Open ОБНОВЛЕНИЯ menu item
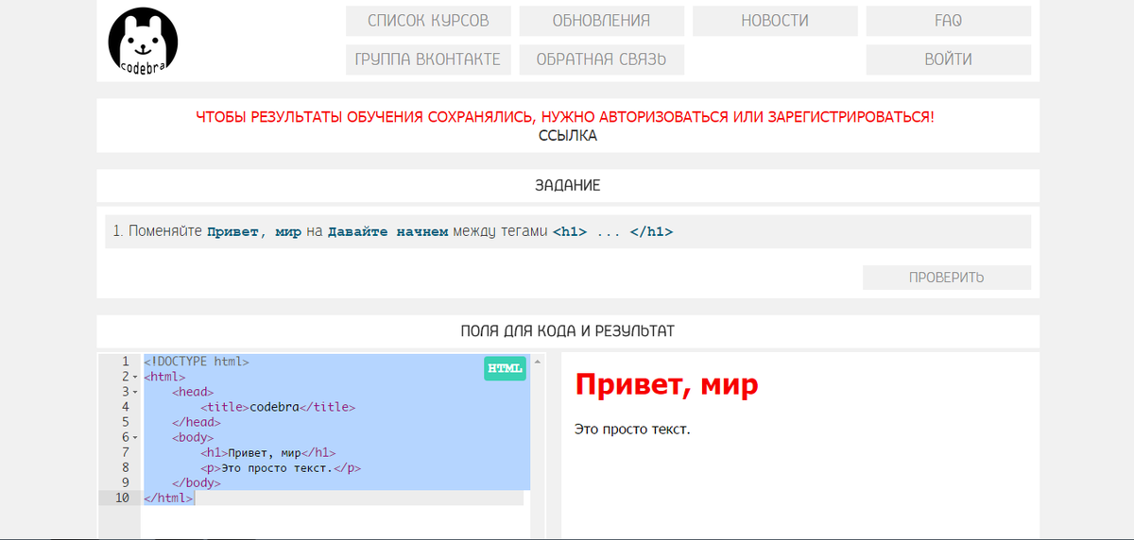 click(x=601, y=21)
